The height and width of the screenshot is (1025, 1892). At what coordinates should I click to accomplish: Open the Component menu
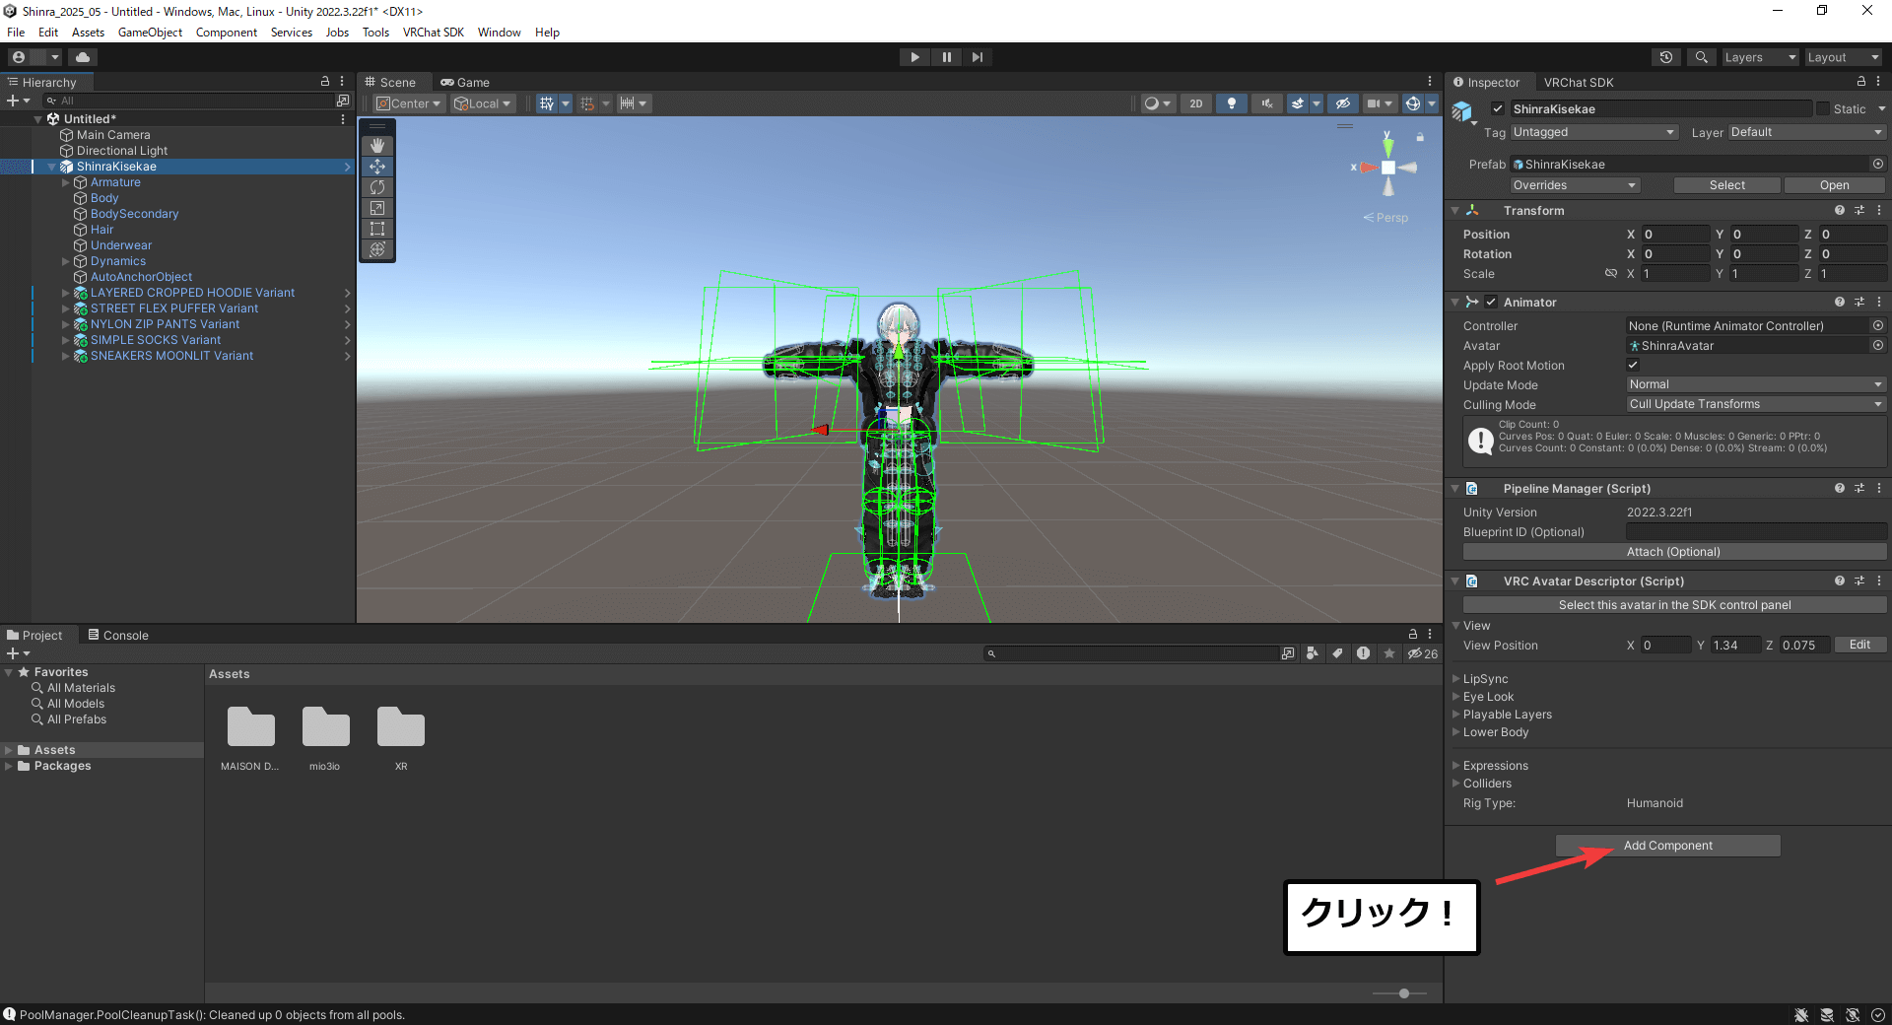(226, 33)
